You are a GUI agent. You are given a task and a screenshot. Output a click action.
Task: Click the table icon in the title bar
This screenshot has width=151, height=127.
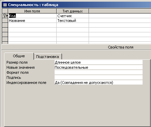coord(5,5)
